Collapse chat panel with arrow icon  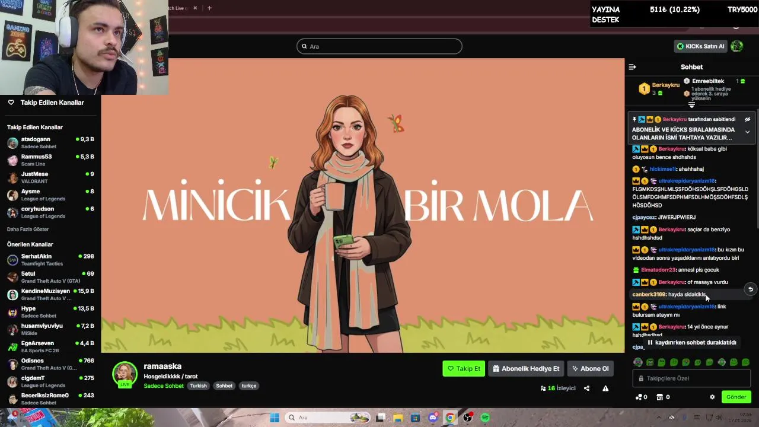pyautogui.click(x=632, y=67)
